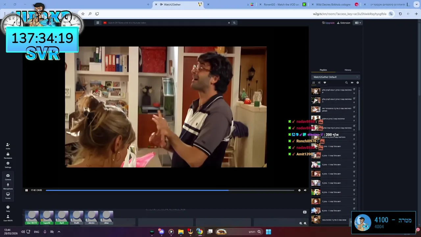Open playlist settings gear
The image size is (421, 237).
358,83
